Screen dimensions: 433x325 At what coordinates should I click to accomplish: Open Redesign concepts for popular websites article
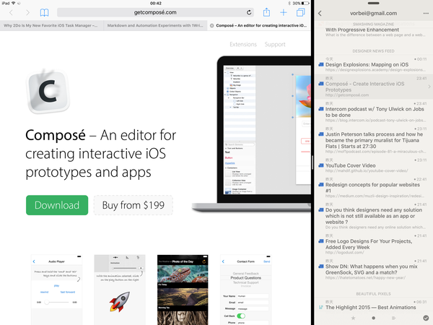click(373, 188)
